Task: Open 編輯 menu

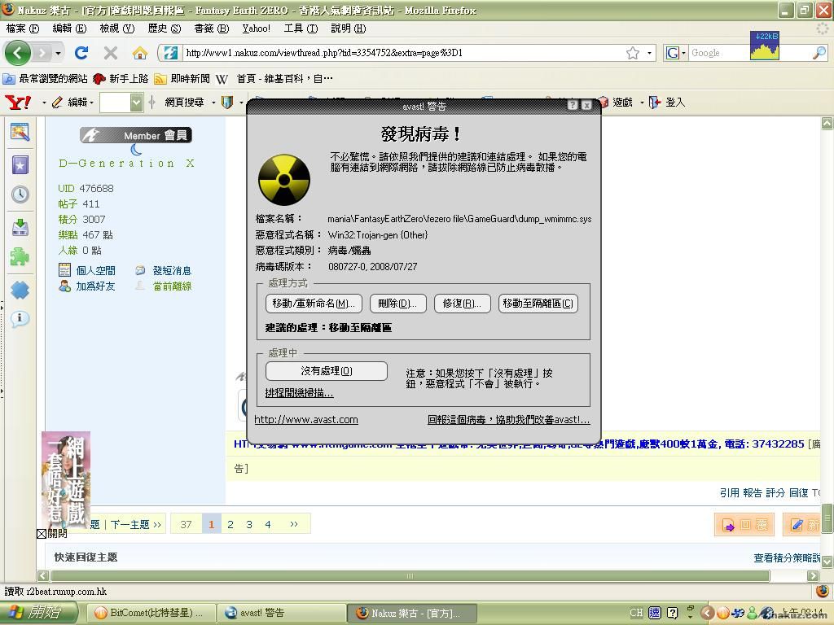Action: (x=69, y=28)
